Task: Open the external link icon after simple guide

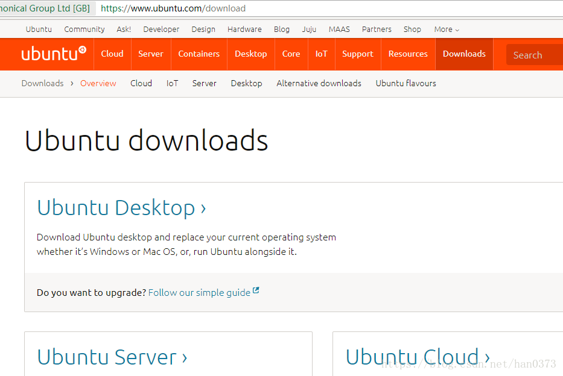Action: point(256,290)
